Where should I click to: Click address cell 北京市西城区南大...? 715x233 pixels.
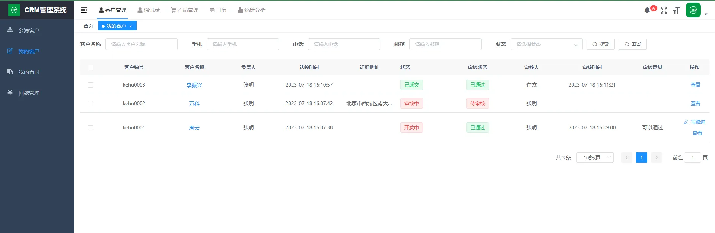369,103
